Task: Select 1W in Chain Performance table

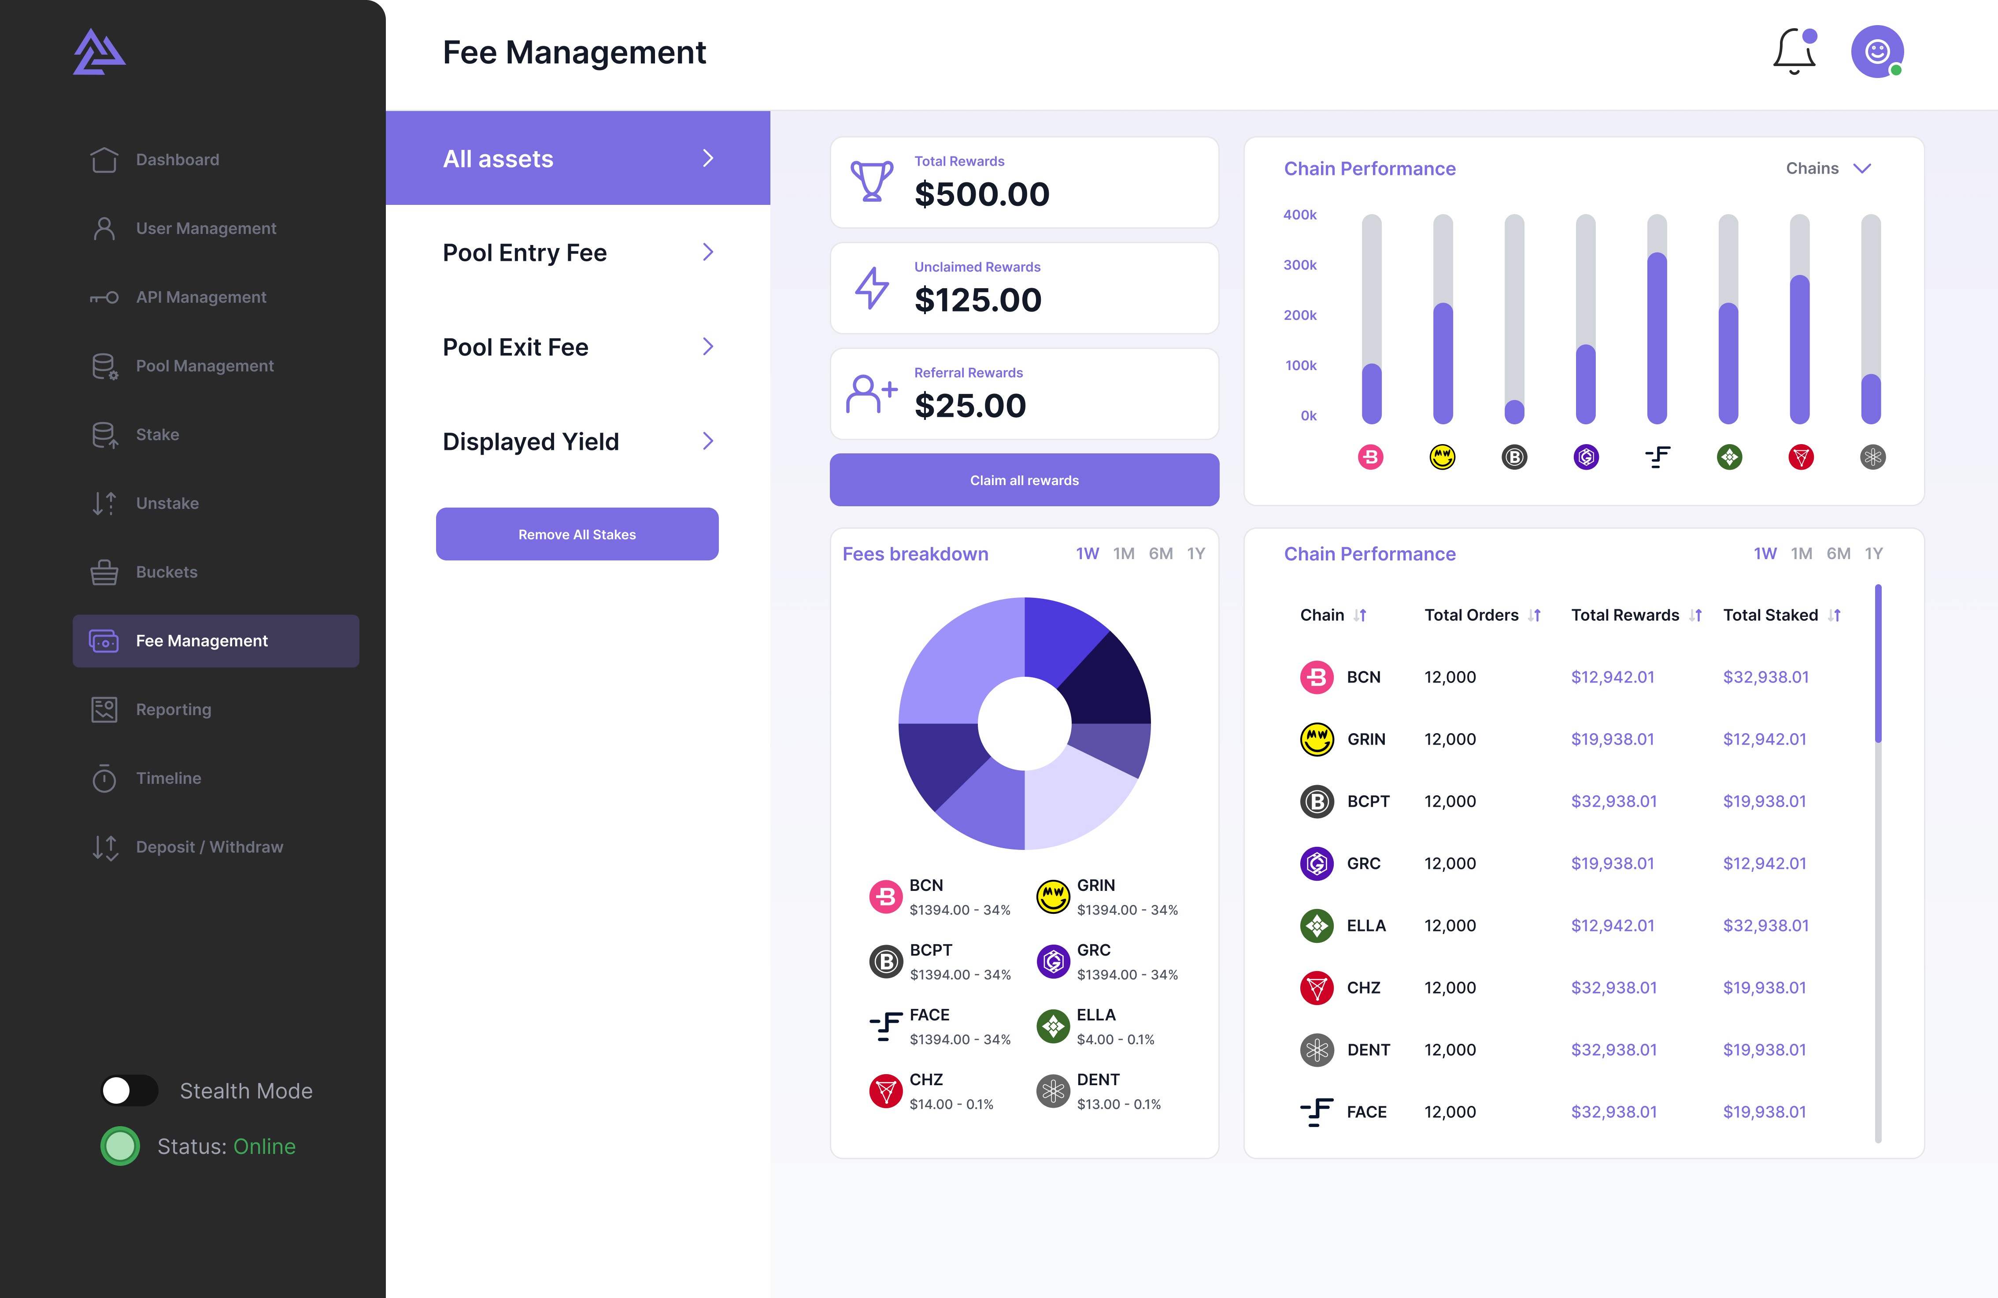Action: point(1765,553)
